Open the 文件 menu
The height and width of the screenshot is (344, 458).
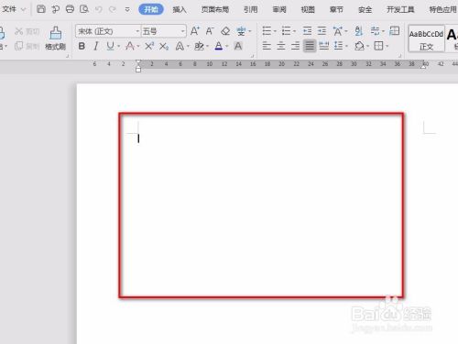(9, 9)
